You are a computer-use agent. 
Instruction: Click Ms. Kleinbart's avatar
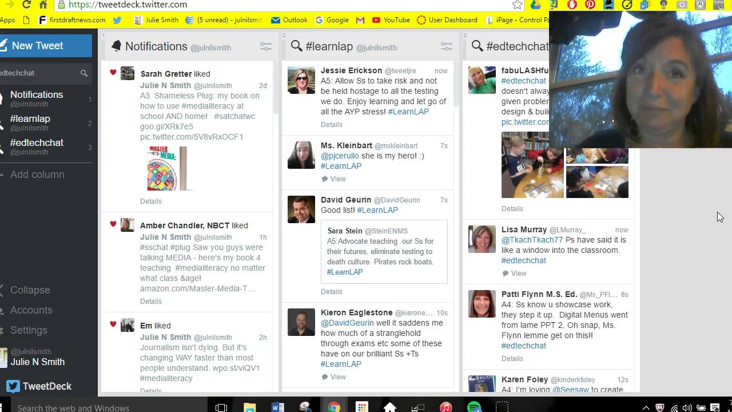point(301,155)
